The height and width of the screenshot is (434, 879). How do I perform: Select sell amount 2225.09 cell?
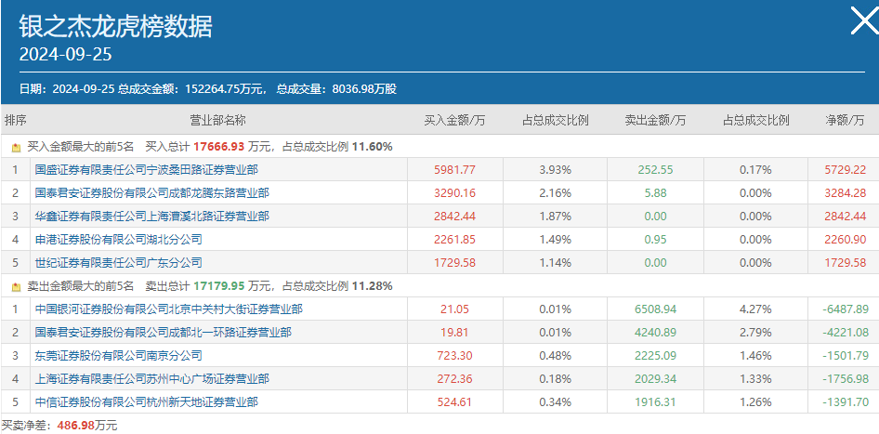coord(655,356)
